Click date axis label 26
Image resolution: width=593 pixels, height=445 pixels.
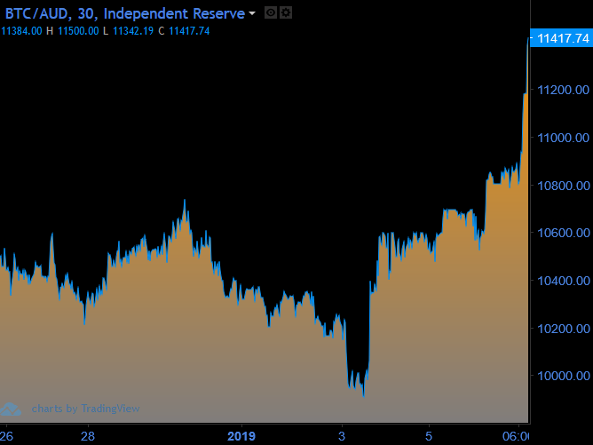[x=6, y=436]
